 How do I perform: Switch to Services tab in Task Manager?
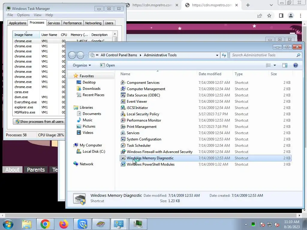(x=54, y=23)
